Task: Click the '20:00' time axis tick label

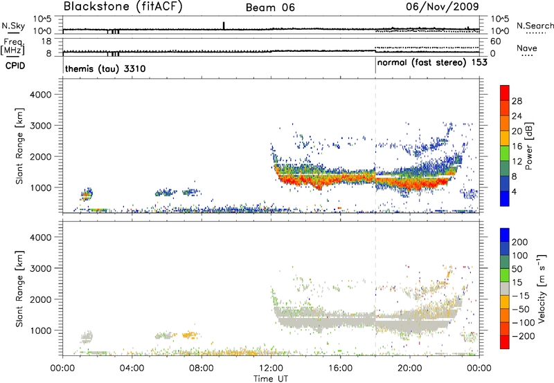Action: click(410, 368)
